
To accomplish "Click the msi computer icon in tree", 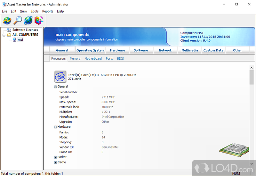I will pos(14,40).
